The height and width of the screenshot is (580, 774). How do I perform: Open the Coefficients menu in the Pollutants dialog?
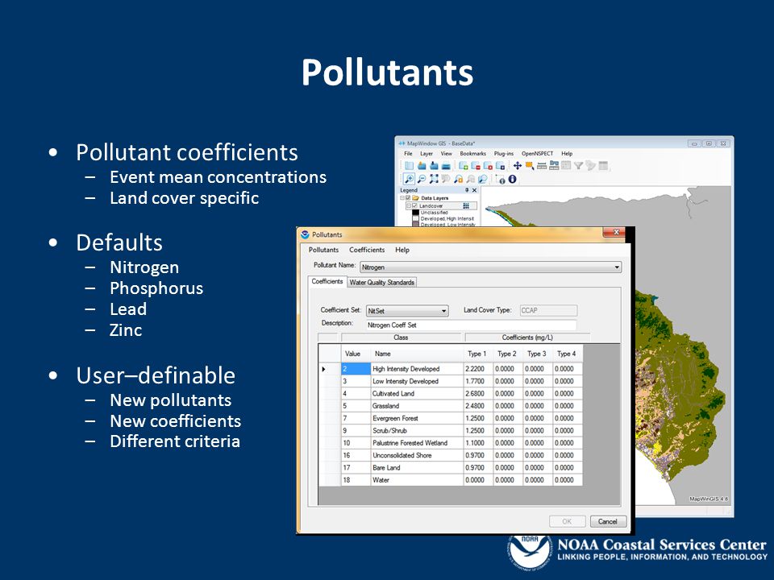point(367,250)
